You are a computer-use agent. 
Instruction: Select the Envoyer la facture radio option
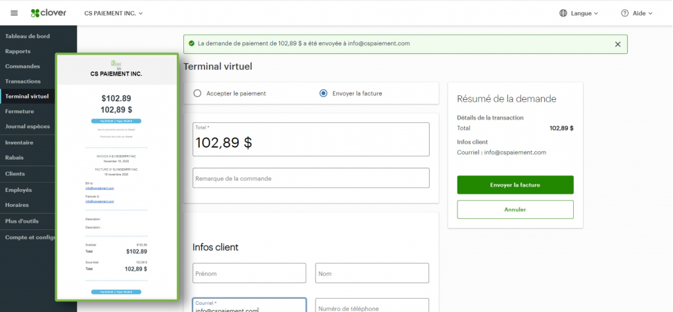[323, 93]
